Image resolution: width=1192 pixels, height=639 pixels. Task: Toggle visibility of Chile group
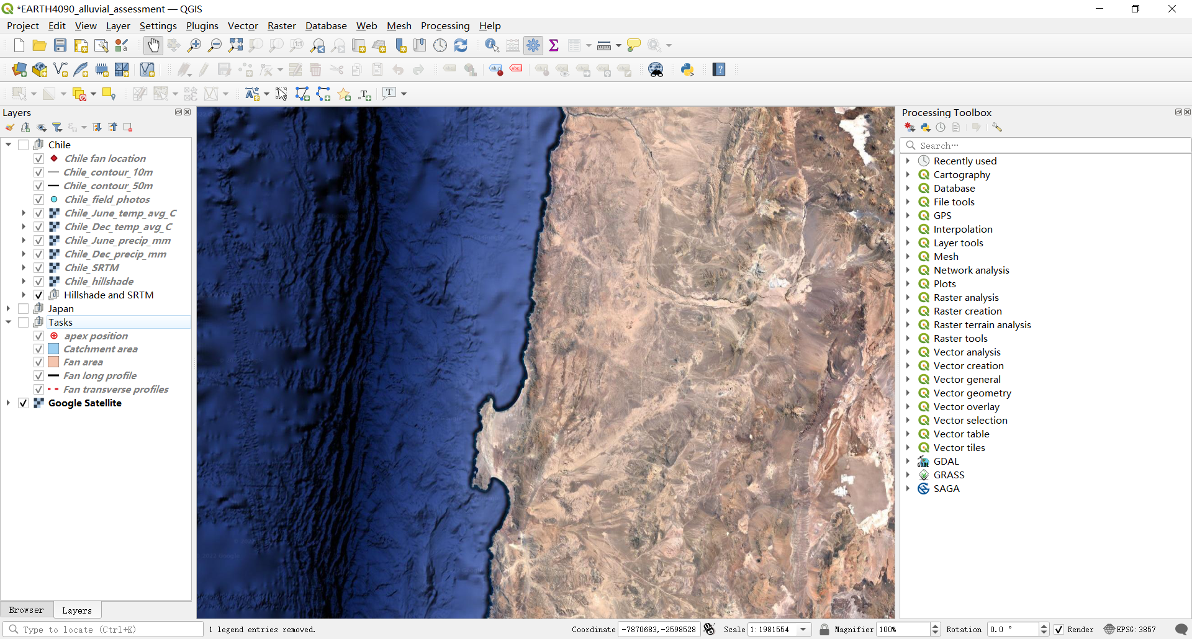pos(24,145)
